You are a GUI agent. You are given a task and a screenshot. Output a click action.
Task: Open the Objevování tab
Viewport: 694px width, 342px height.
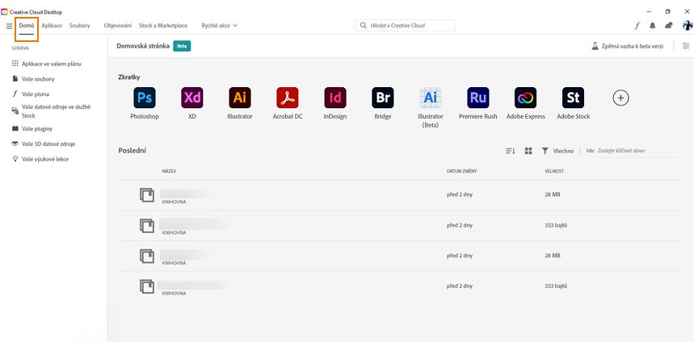click(x=118, y=26)
